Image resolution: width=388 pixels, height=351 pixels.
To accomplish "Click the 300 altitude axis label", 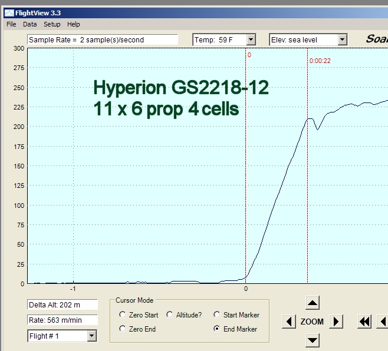I will 19,48.
